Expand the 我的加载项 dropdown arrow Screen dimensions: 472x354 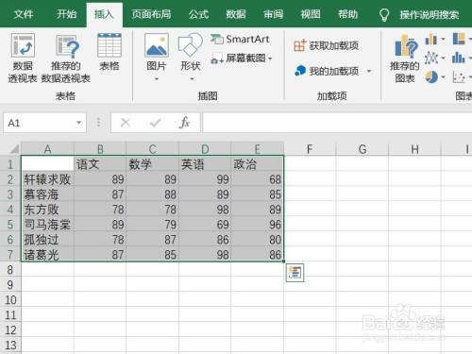(x=369, y=71)
